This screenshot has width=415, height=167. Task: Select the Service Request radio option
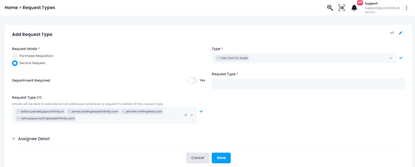pos(15,63)
